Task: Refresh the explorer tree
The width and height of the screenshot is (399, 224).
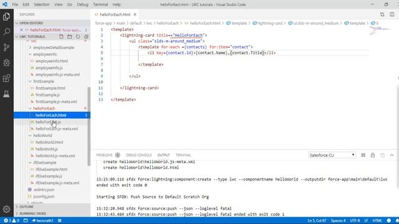Action: pyautogui.click(x=78, y=37)
